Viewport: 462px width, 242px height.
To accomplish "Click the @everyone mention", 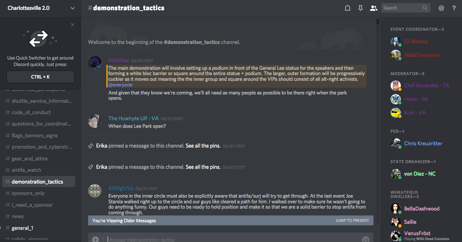I will click(x=120, y=85).
